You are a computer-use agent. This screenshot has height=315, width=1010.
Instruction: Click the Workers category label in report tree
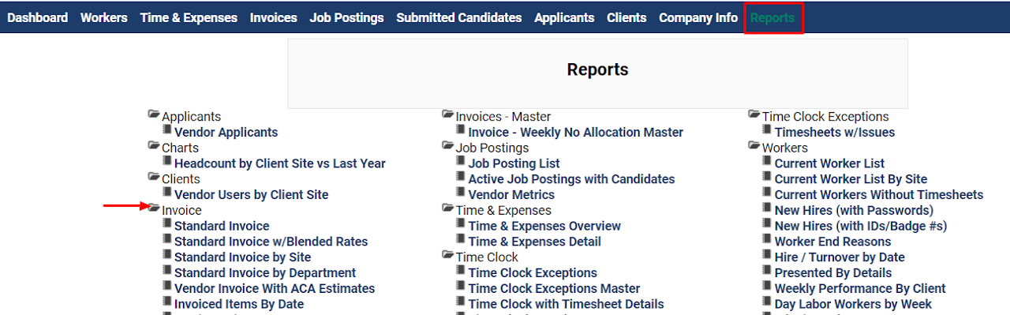click(785, 148)
